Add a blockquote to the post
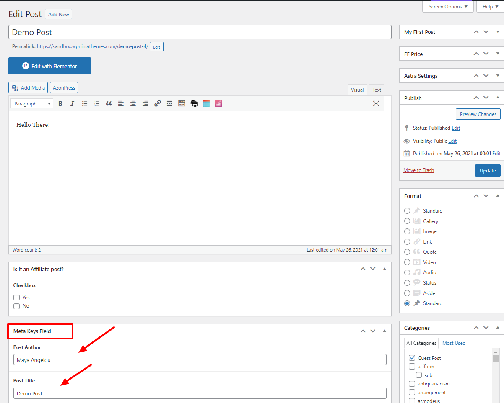The height and width of the screenshot is (403, 504). pos(109,103)
